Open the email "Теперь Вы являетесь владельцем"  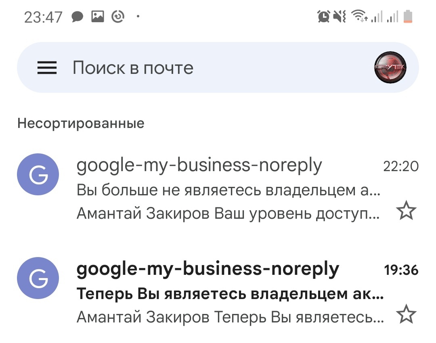coord(230,294)
